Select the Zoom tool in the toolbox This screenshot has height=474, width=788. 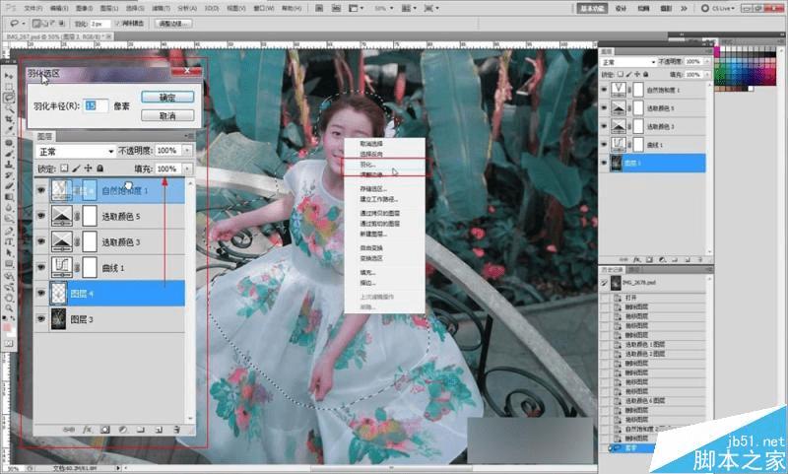[9, 308]
